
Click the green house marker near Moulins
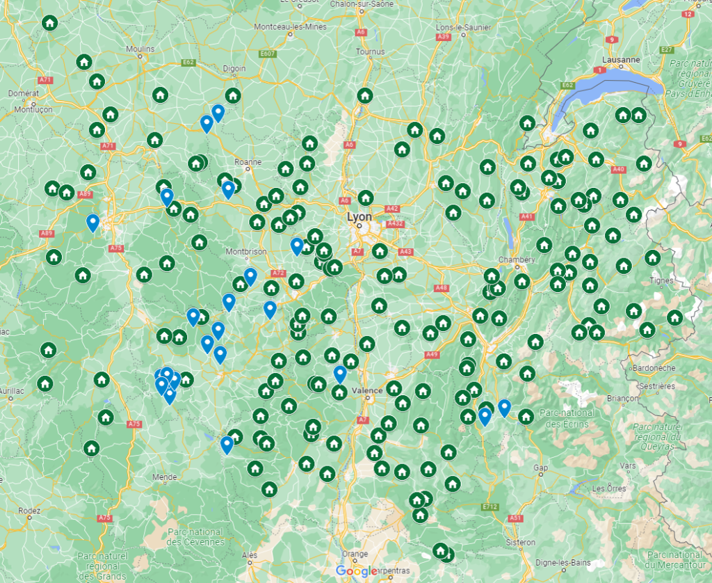[x=83, y=61]
